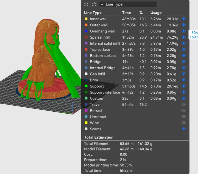Collapse the legend panel with double chevron

coord(86,4)
